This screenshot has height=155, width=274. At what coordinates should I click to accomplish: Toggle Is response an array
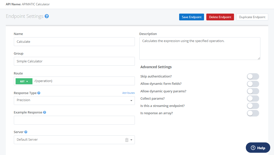[253, 113]
